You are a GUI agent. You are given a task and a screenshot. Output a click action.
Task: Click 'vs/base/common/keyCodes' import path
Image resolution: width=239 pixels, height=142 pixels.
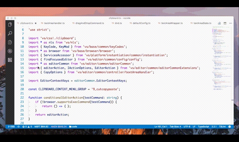point(104,47)
